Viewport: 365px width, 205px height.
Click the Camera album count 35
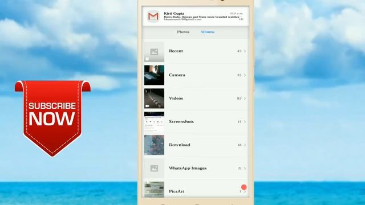coord(240,75)
